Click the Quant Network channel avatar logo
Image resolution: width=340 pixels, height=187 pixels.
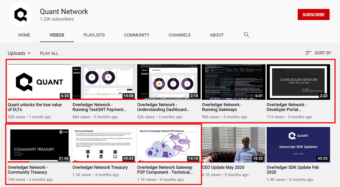[x=20, y=15]
